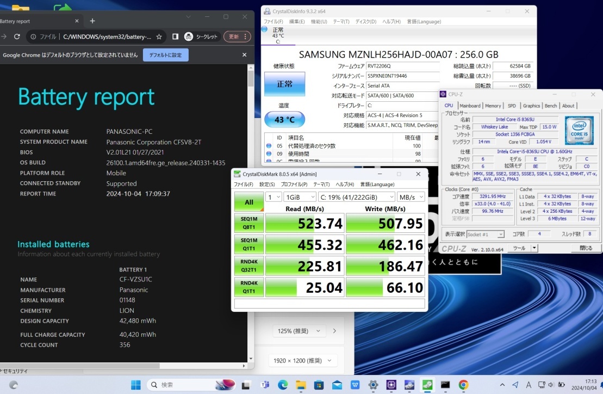
Task: Expand the scale options chevron beside 125%
Action: pos(334,331)
